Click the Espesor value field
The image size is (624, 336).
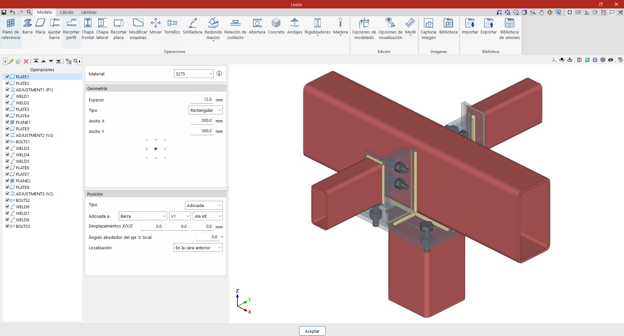[x=202, y=99]
